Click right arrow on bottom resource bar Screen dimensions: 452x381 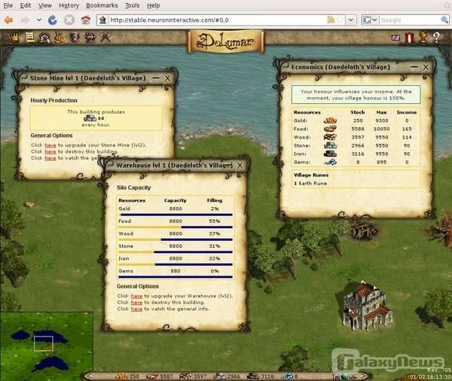[x=364, y=376]
